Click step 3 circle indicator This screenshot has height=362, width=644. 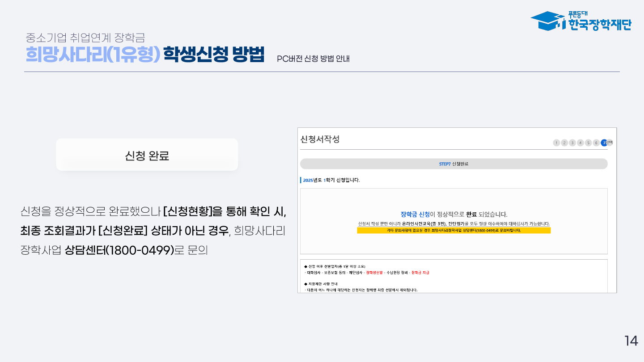[572, 143]
